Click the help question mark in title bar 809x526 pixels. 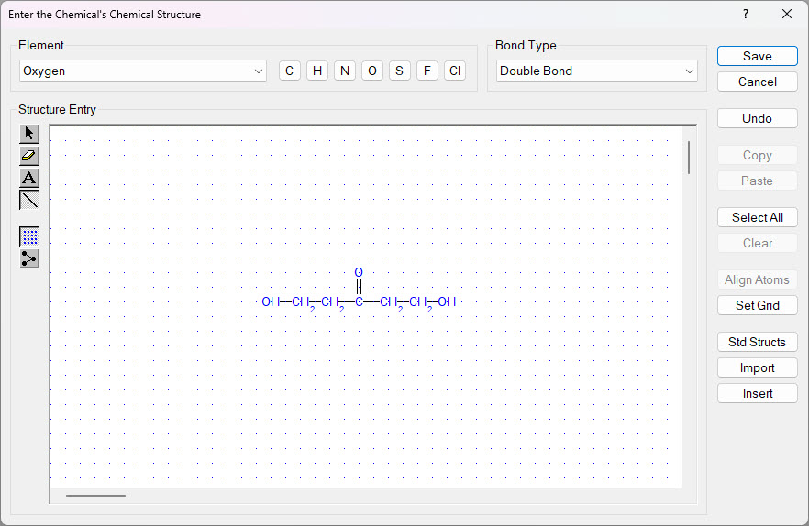click(746, 14)
